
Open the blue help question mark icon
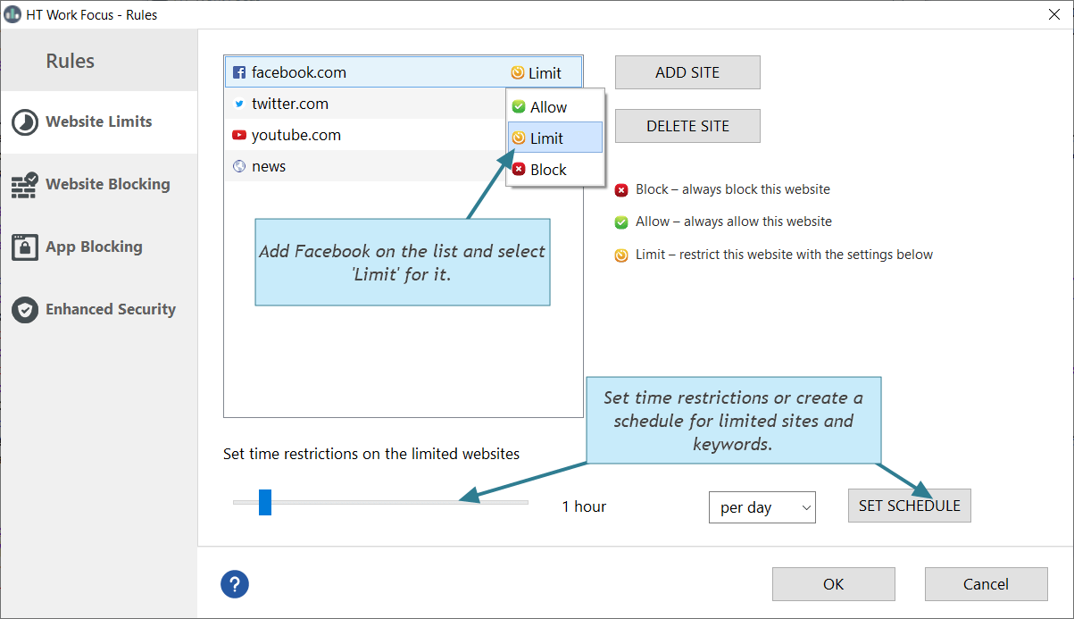[235, 585]
